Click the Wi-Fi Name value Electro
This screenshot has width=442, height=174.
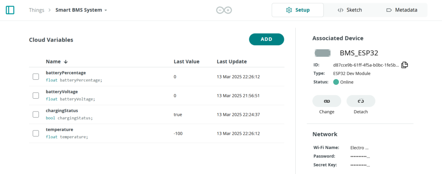[x=360, y=148]
